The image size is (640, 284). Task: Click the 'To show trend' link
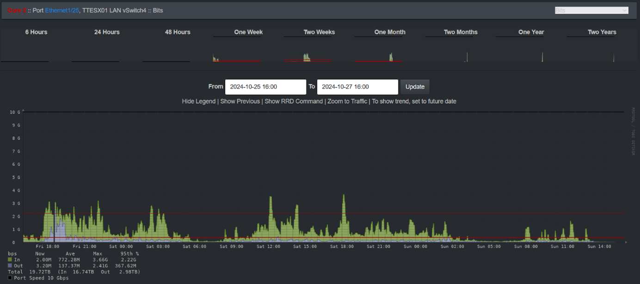pos(414,101)
